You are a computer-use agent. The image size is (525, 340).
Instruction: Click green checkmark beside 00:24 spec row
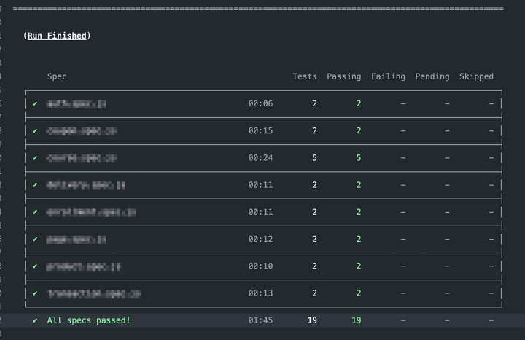coord(35,158)
